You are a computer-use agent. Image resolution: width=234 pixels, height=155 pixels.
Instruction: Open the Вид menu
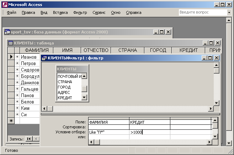pyautogui.click(x=44, y=12)
